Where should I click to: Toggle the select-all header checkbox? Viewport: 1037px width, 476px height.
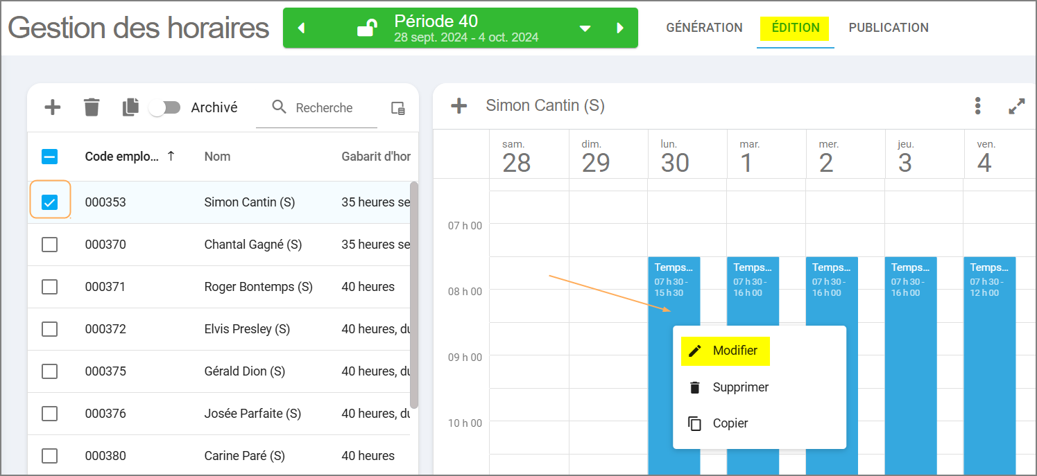pos(50,157)
